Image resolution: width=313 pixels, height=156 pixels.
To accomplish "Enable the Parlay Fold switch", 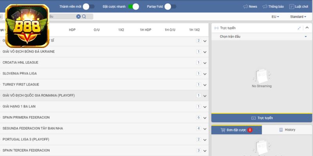I will coord(170,7).
